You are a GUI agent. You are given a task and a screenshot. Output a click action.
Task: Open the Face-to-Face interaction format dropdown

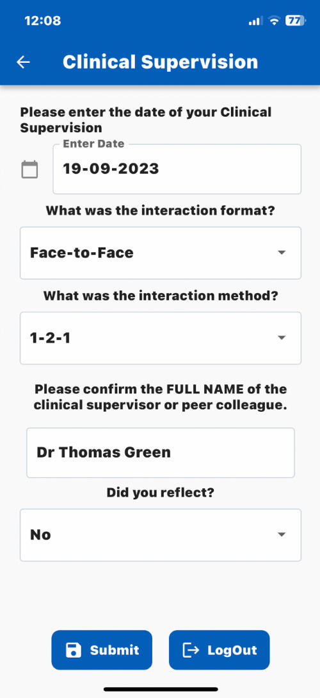pos(161,253)
